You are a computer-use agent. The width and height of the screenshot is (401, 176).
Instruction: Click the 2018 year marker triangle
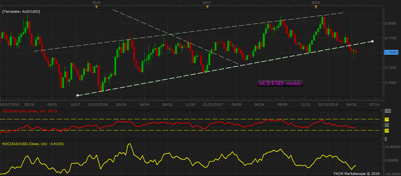[315, 7]
